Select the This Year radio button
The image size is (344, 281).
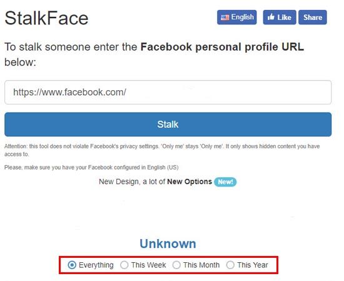coord(230,265)
